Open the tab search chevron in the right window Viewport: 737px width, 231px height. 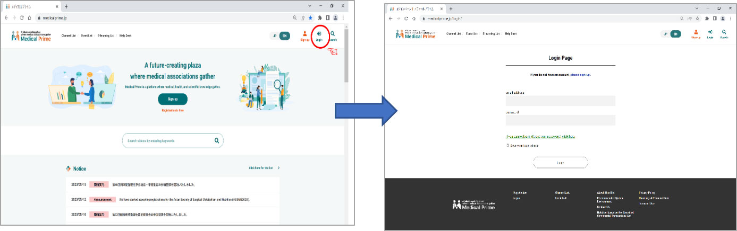(697, 8)
